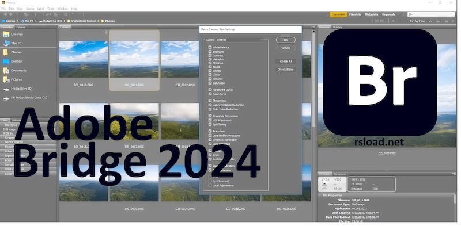Select Media Drive (D:) icon in Favorites
The height and width of the screenshot is (226, 461).
[x=6, y=89]
